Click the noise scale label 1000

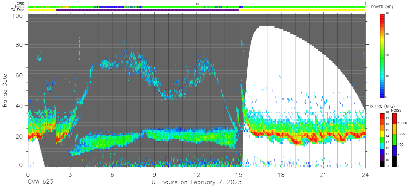click(x=402, y=134)
